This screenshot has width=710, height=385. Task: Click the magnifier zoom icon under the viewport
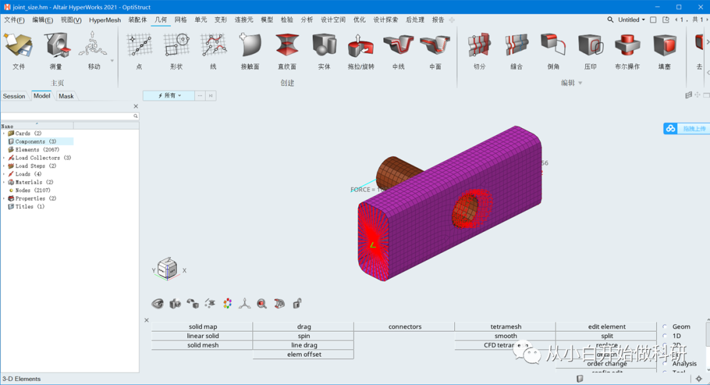click(262, 303)
